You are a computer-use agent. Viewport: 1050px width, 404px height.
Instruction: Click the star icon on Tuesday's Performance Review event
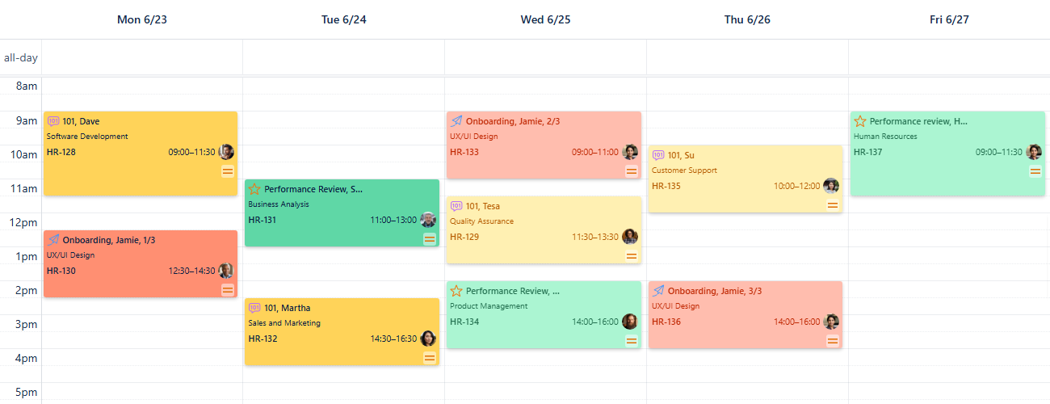(x=254, y=189)
